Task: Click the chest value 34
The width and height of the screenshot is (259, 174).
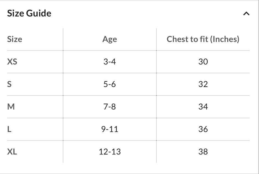Action: [203, 106]
